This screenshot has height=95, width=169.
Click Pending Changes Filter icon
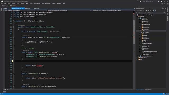(144, 11)
